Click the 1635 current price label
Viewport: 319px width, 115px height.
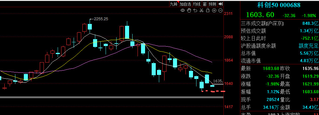pos(218,81)
